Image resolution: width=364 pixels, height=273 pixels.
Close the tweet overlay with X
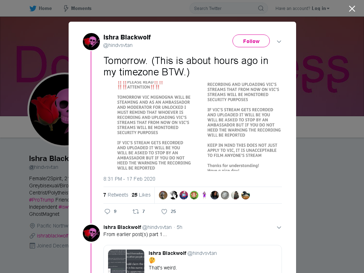click(x=352, y=9)
